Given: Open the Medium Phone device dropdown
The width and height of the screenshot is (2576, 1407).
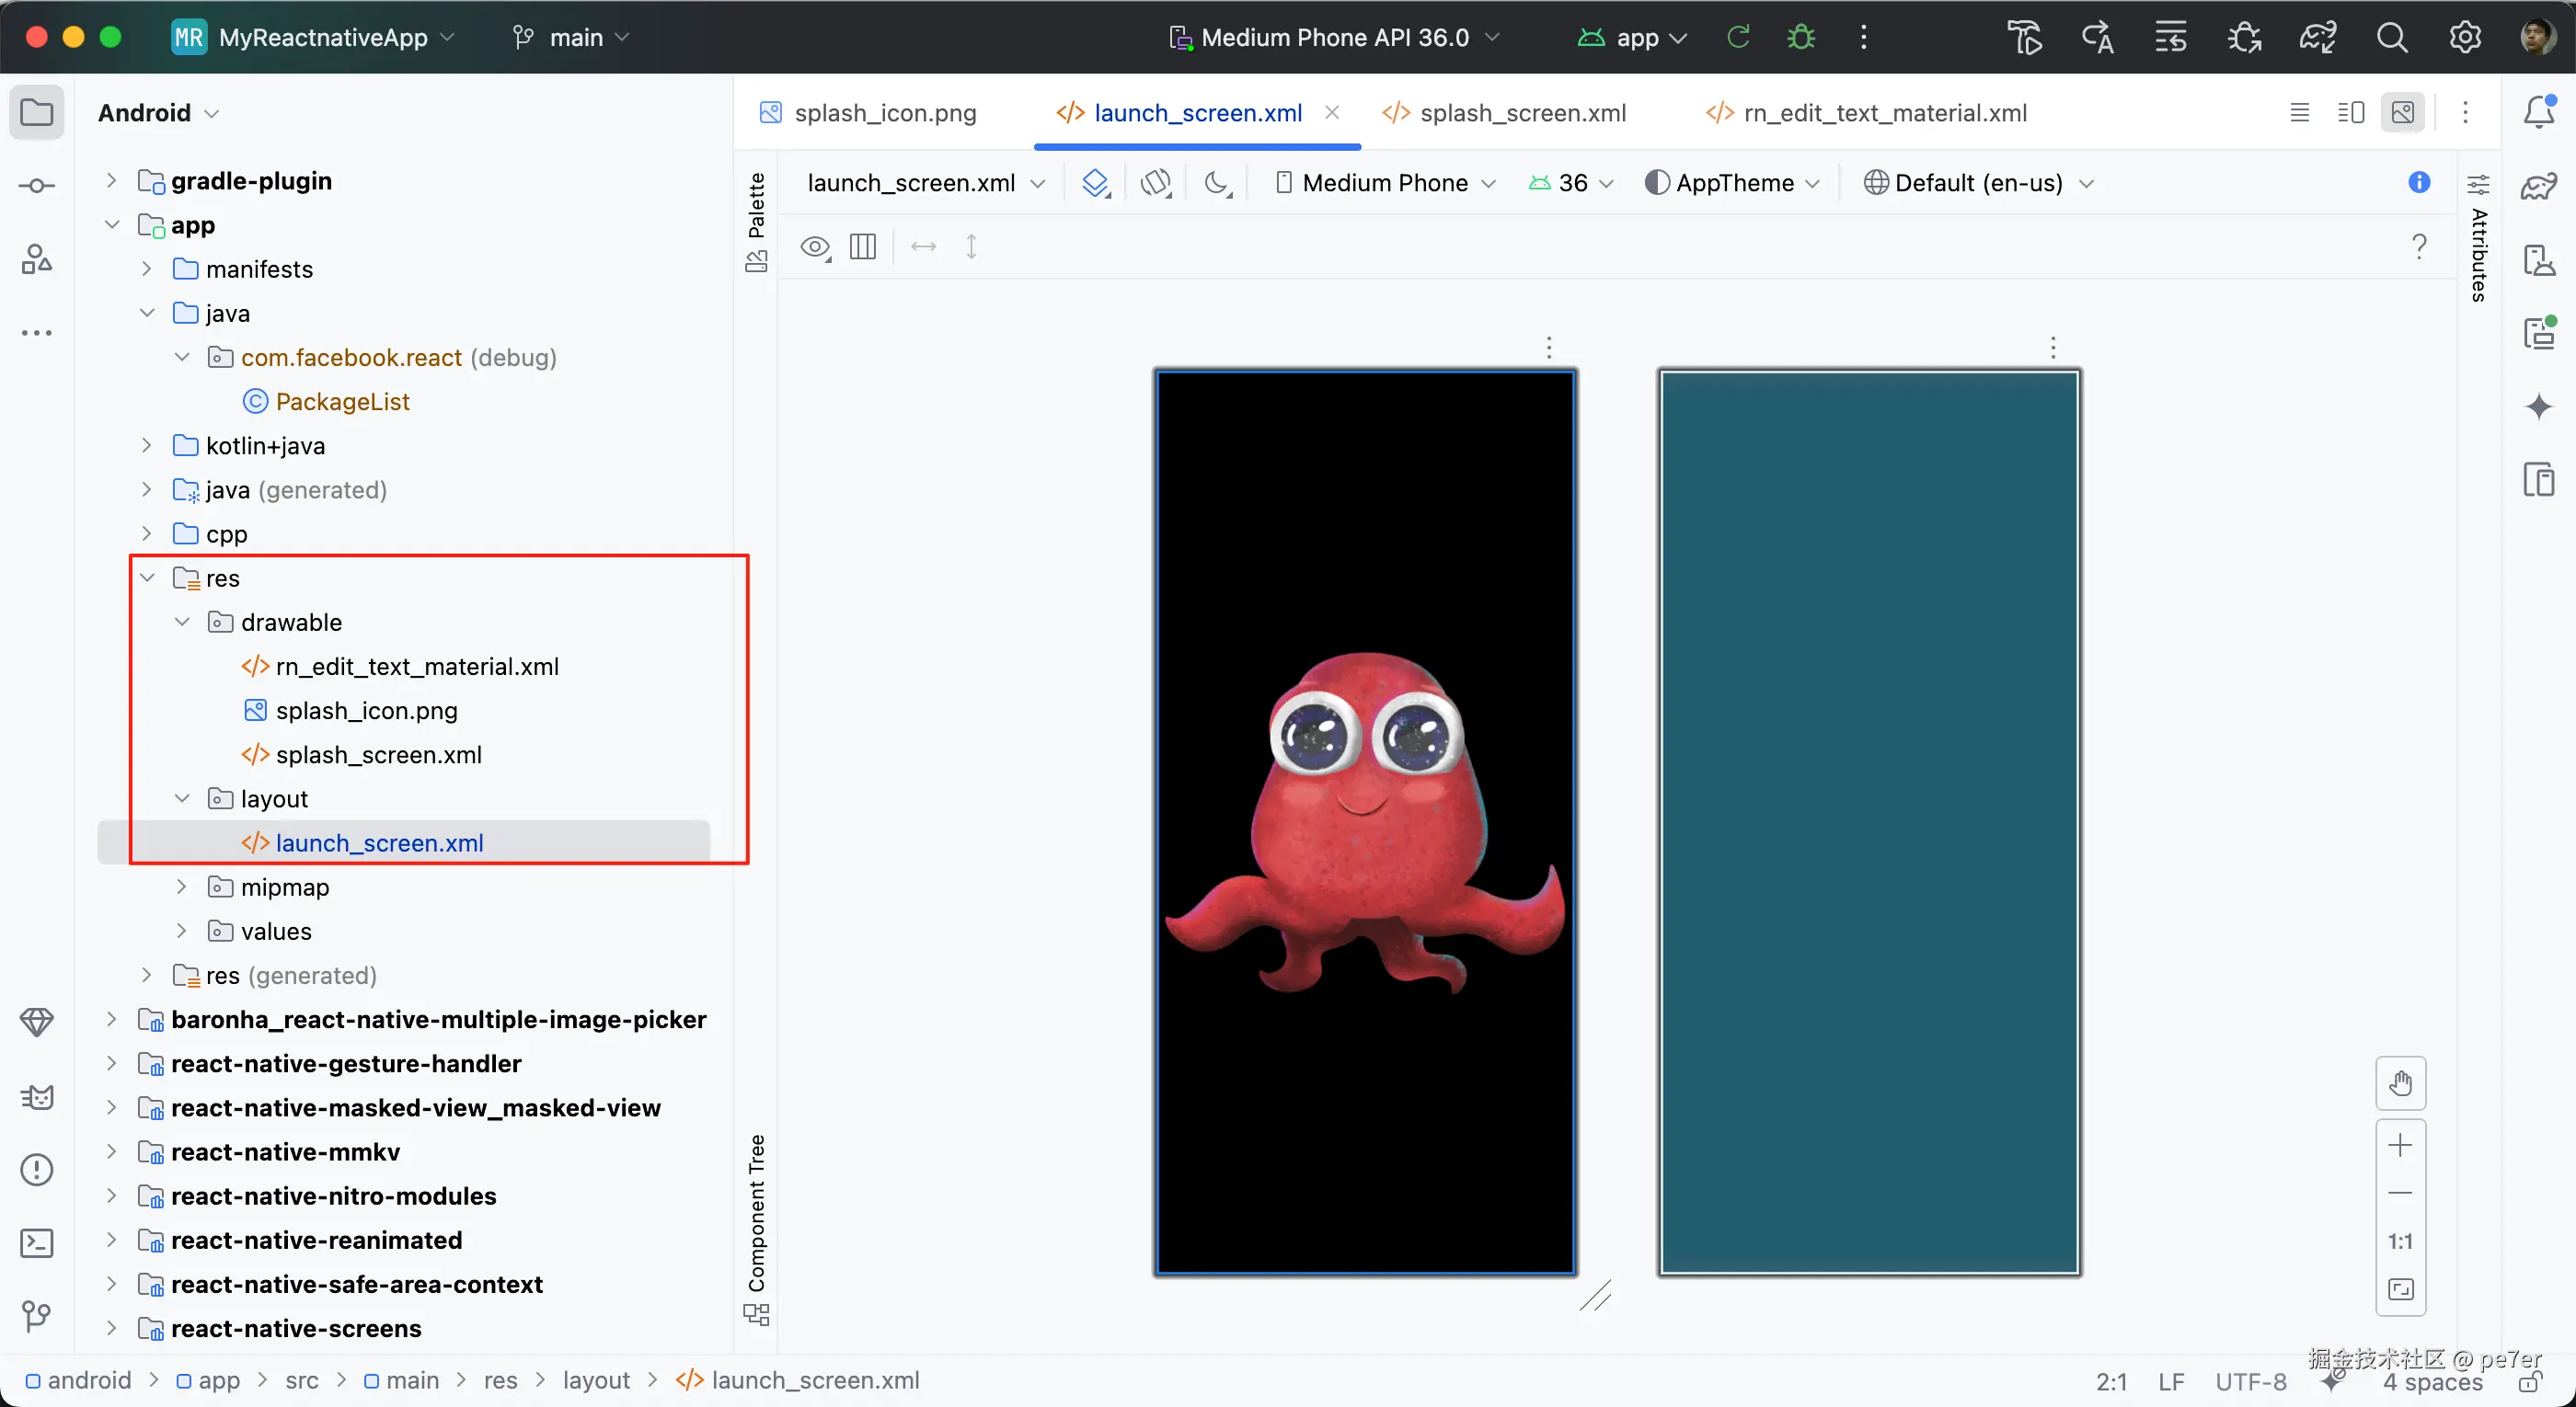Looking at the screenshot, I should coord(1385,183).
